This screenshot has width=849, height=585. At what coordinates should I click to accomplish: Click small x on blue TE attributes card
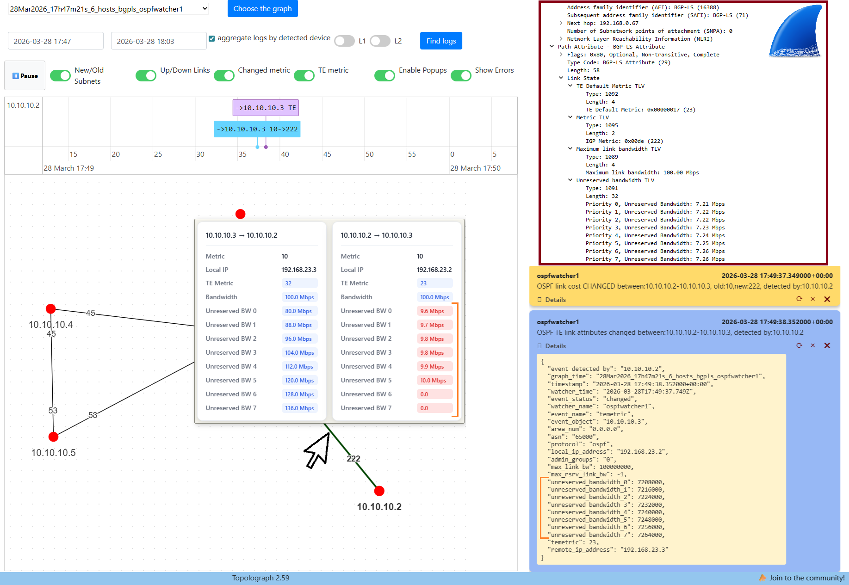[812, 345]
